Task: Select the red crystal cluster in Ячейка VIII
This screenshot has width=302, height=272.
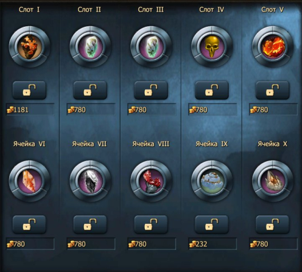Action: (x=151, y=181)
